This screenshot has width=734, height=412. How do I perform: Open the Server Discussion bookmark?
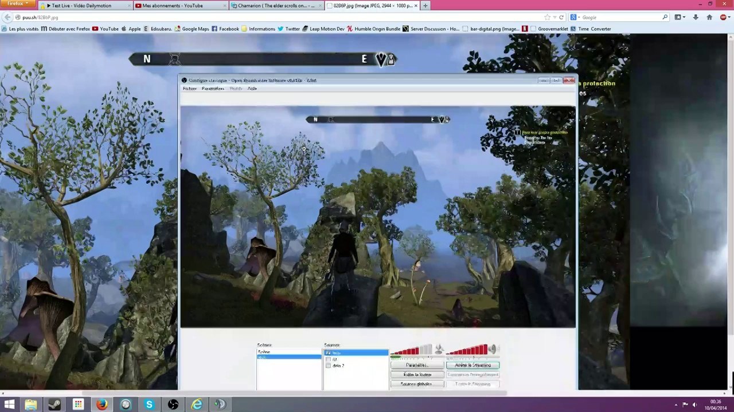[431, 29]
